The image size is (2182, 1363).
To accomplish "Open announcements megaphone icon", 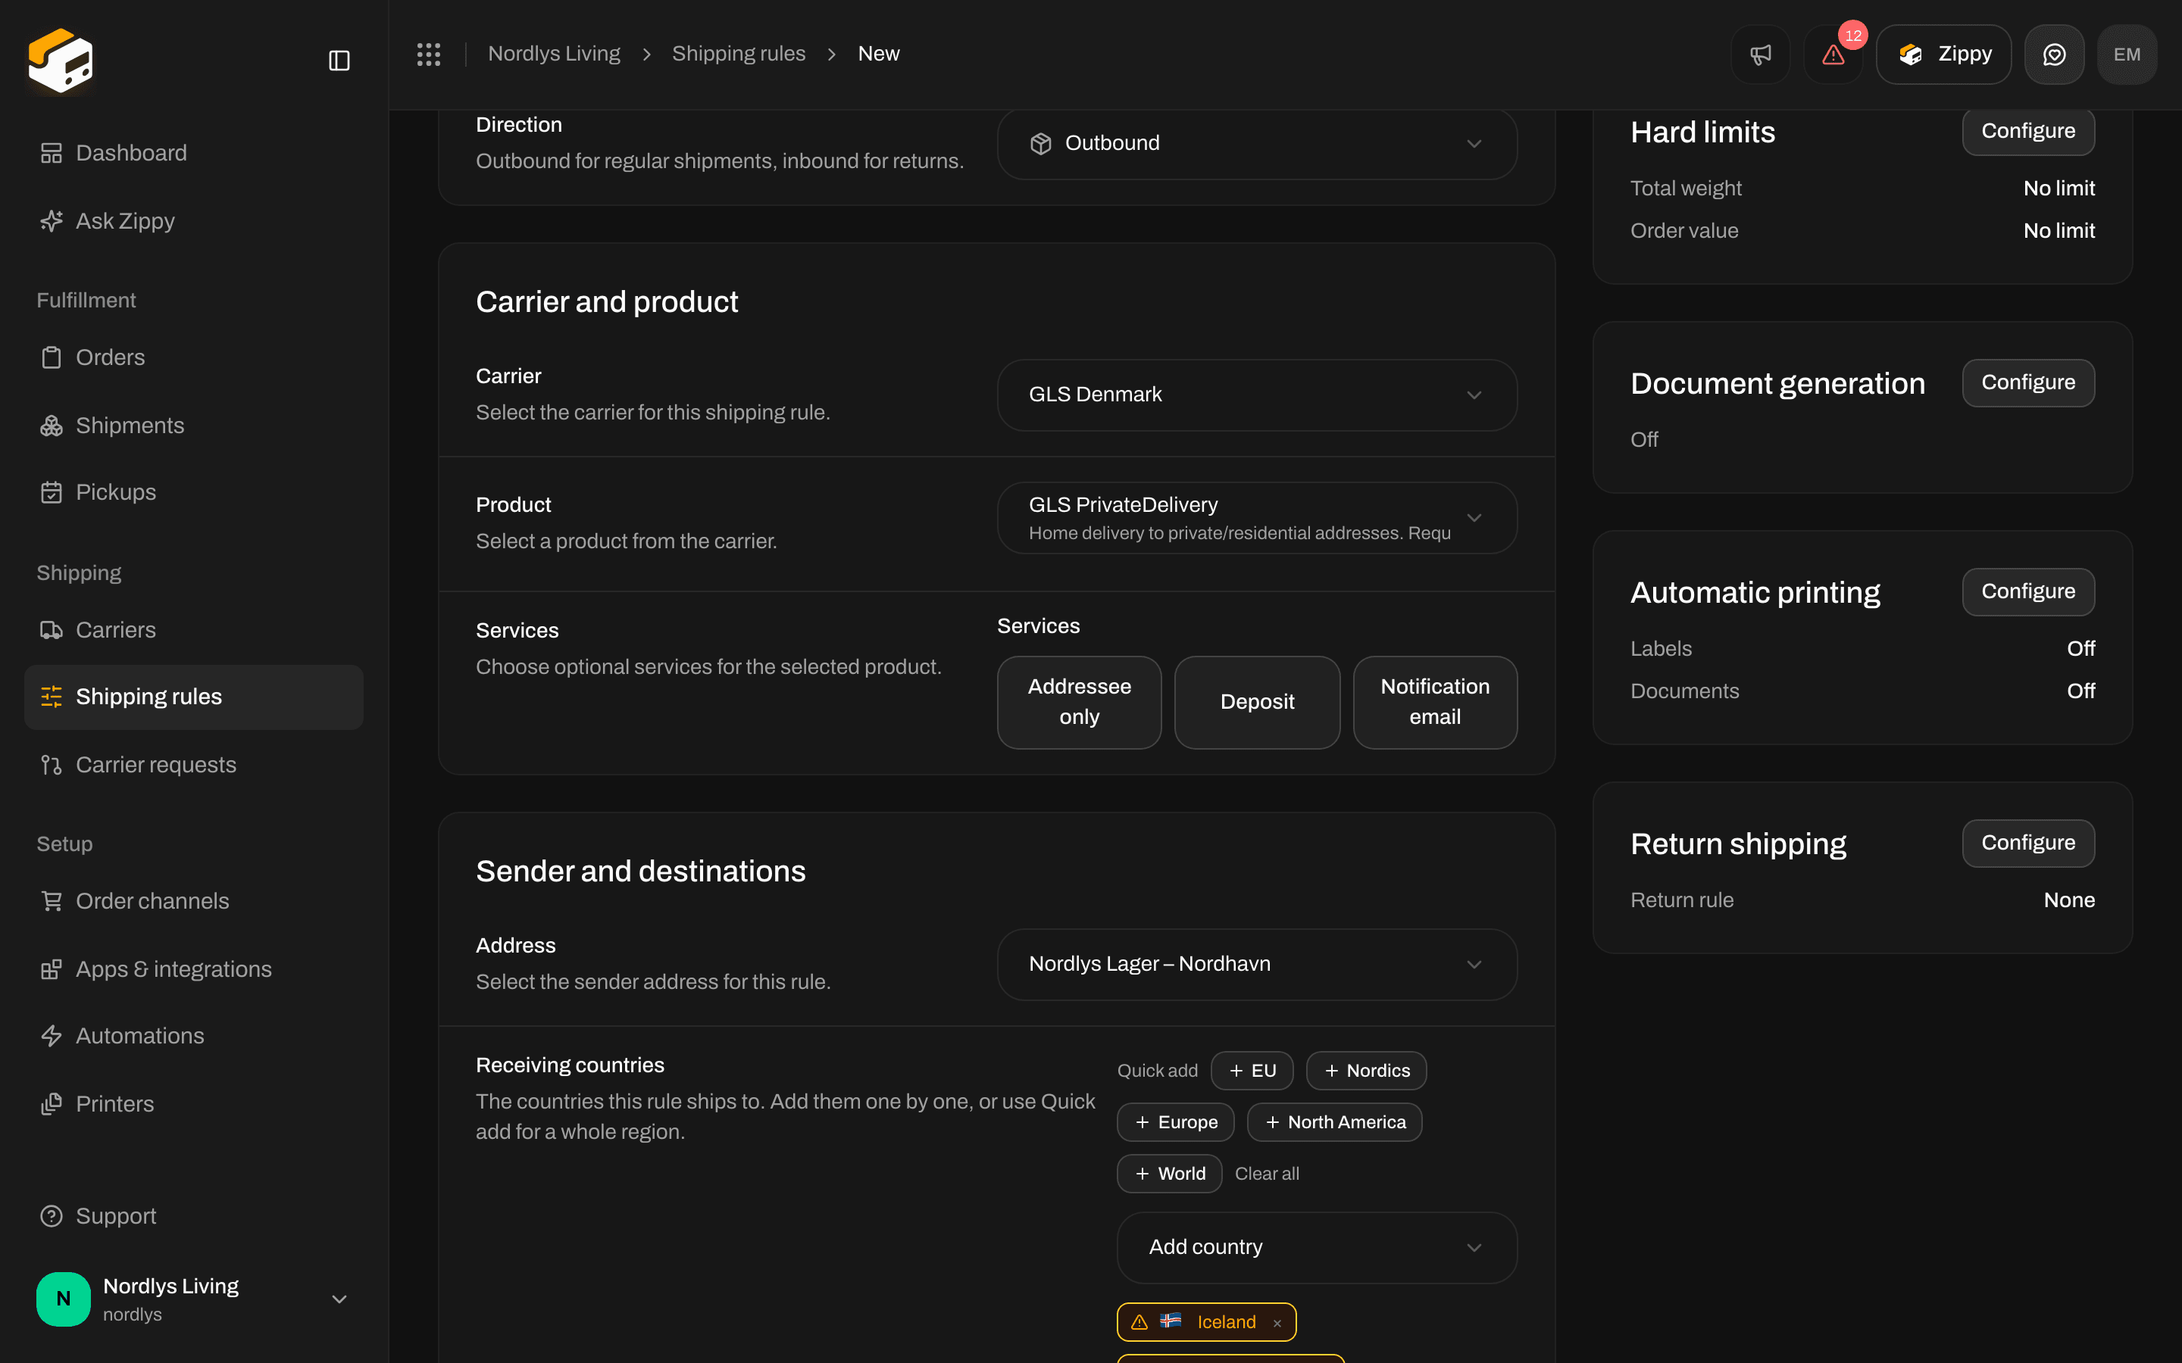I will tap(1760, 54).
